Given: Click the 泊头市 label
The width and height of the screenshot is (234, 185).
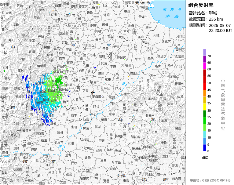Looking at the screenshot, I should point(112,31).
